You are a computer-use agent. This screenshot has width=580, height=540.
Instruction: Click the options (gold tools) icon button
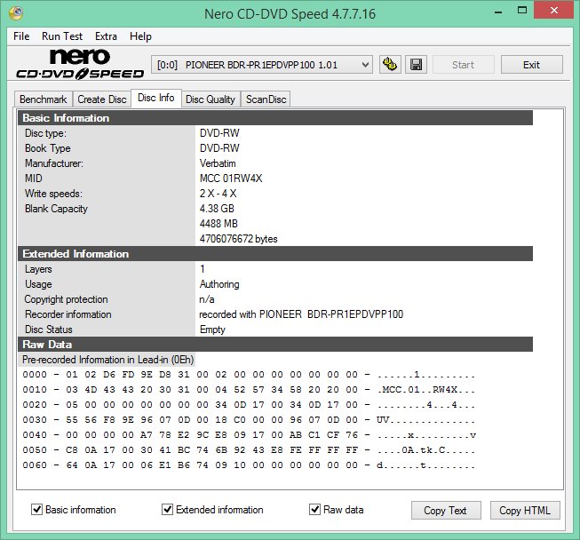pos(390,65)
